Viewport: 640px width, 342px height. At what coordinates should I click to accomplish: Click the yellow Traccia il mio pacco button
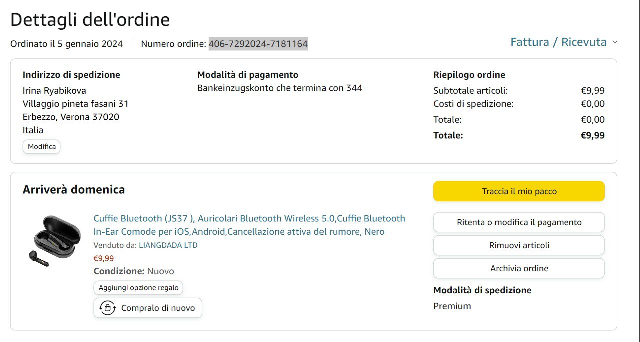click(x=519, y=191)
